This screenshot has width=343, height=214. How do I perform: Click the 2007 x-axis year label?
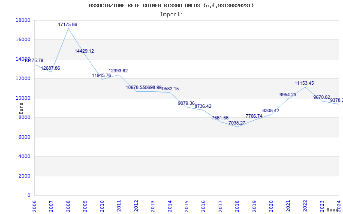pos(51,206)
